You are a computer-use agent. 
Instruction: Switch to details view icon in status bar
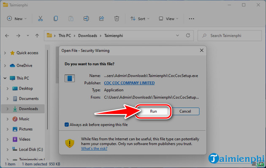(254, 164)
